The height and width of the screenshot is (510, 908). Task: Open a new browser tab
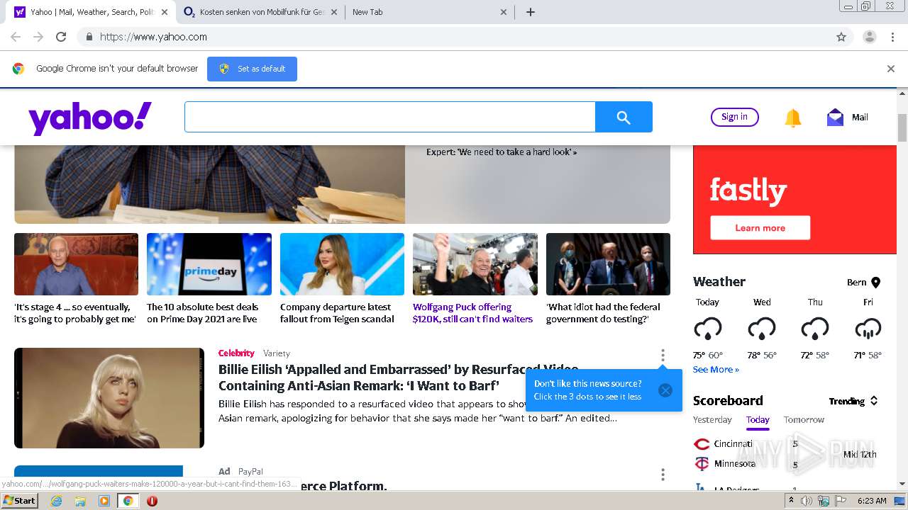(531, 12)
